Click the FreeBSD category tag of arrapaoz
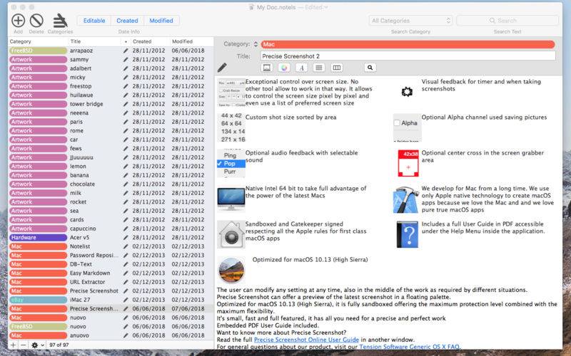The height and width of the screenshot is (356, 571). 38,51
